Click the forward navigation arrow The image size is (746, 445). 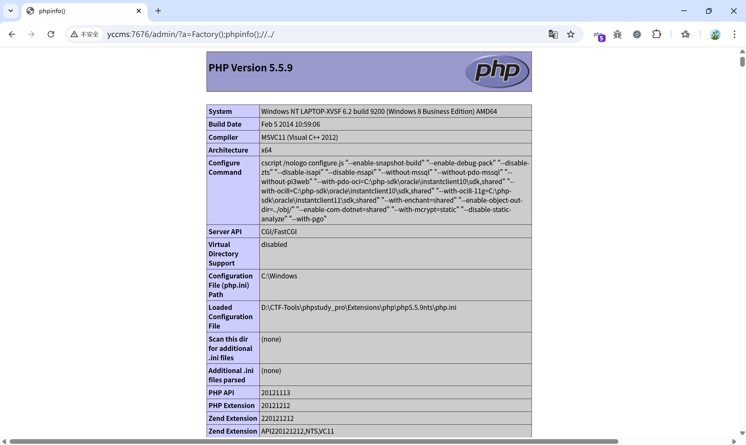click(x=31, y=34)
